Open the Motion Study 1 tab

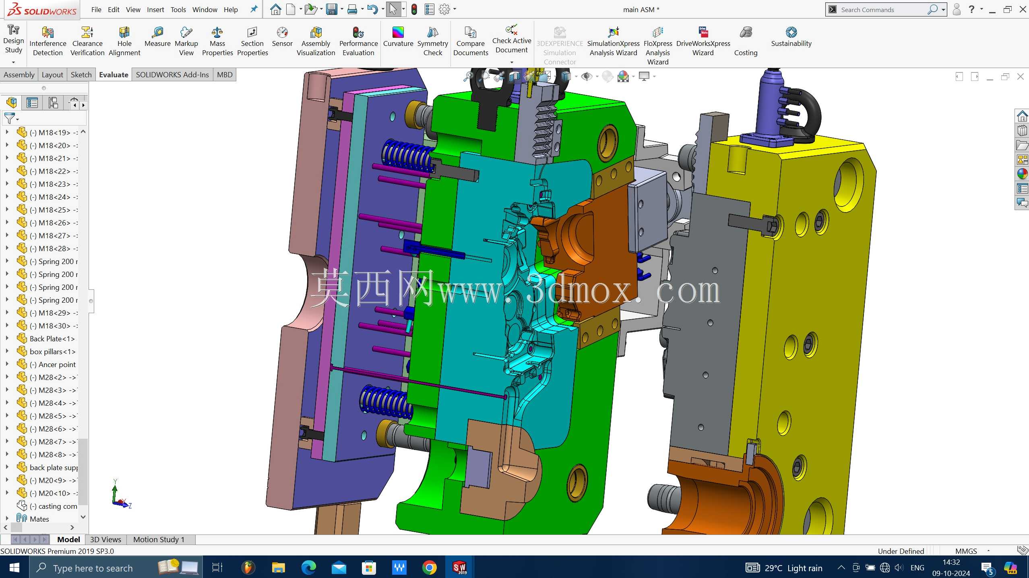tap(159, 540)
